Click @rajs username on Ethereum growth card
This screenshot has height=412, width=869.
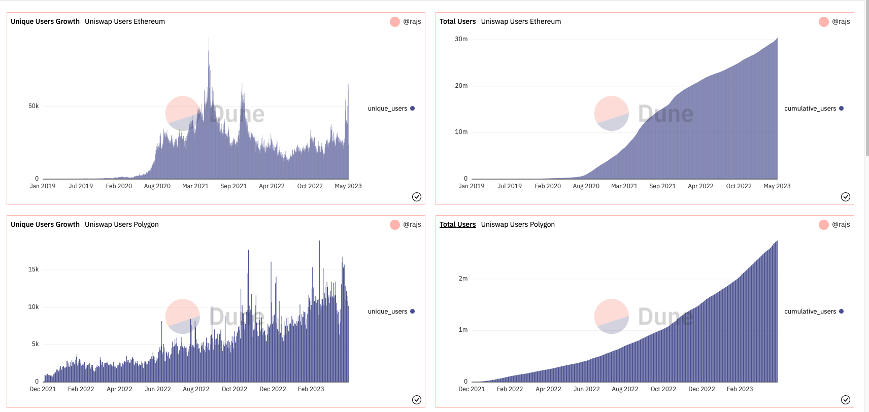[412, 21]
